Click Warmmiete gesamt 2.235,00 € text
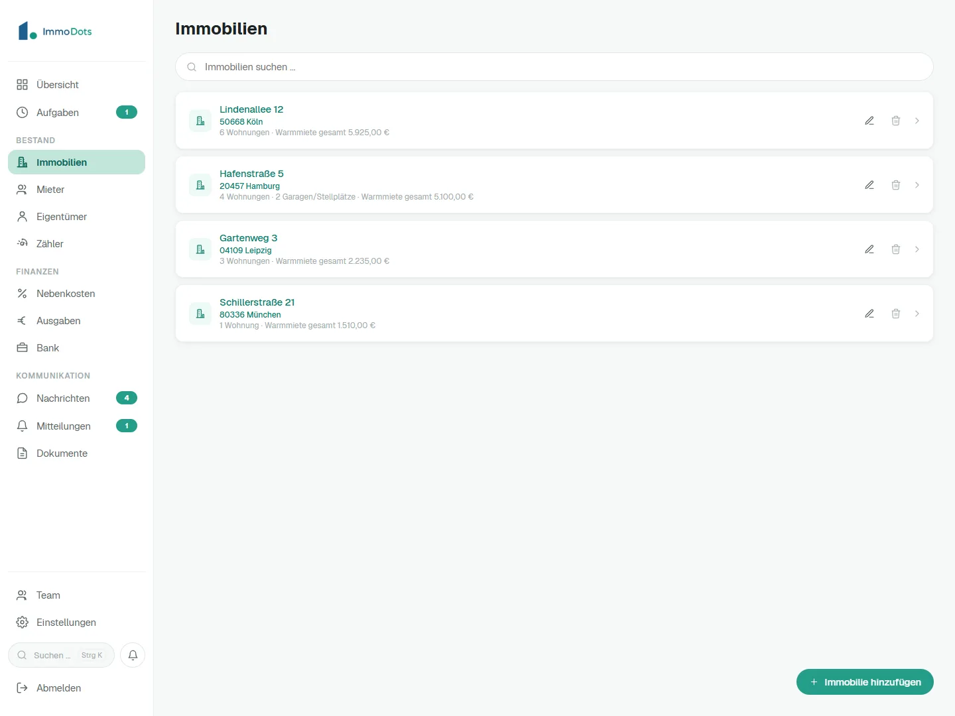The image size is (955, 716). (332, 261)
